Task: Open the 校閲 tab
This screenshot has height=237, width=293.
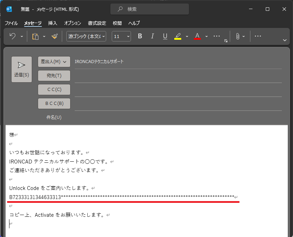Action: point(117,23)
